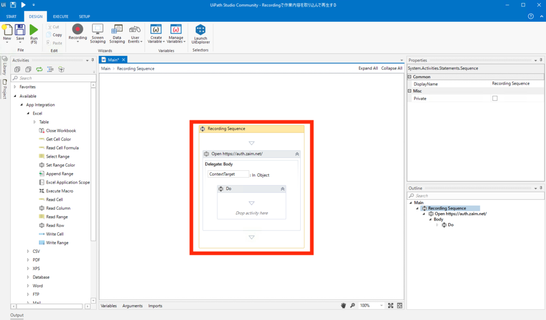The width and height of the screenshot is (546, 320).
Task: Select the Main* document tab
Action: (x=113, y=60)
